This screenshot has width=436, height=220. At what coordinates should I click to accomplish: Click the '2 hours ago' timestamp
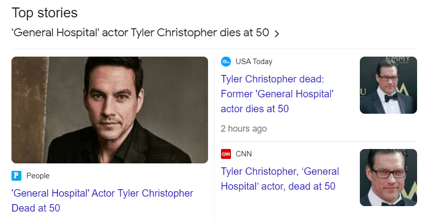click(244, 129)
